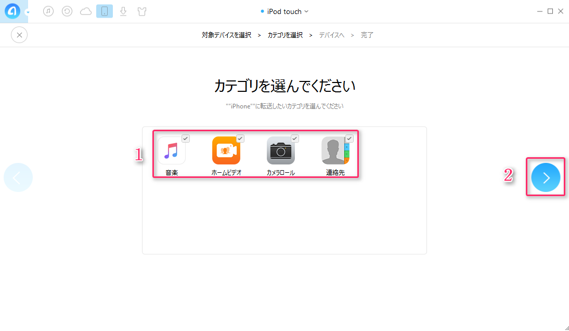This screenshot has height=331, width=569.
Task: Click the カテゴリを選んでください heading
Action: [x=284, y=86]
